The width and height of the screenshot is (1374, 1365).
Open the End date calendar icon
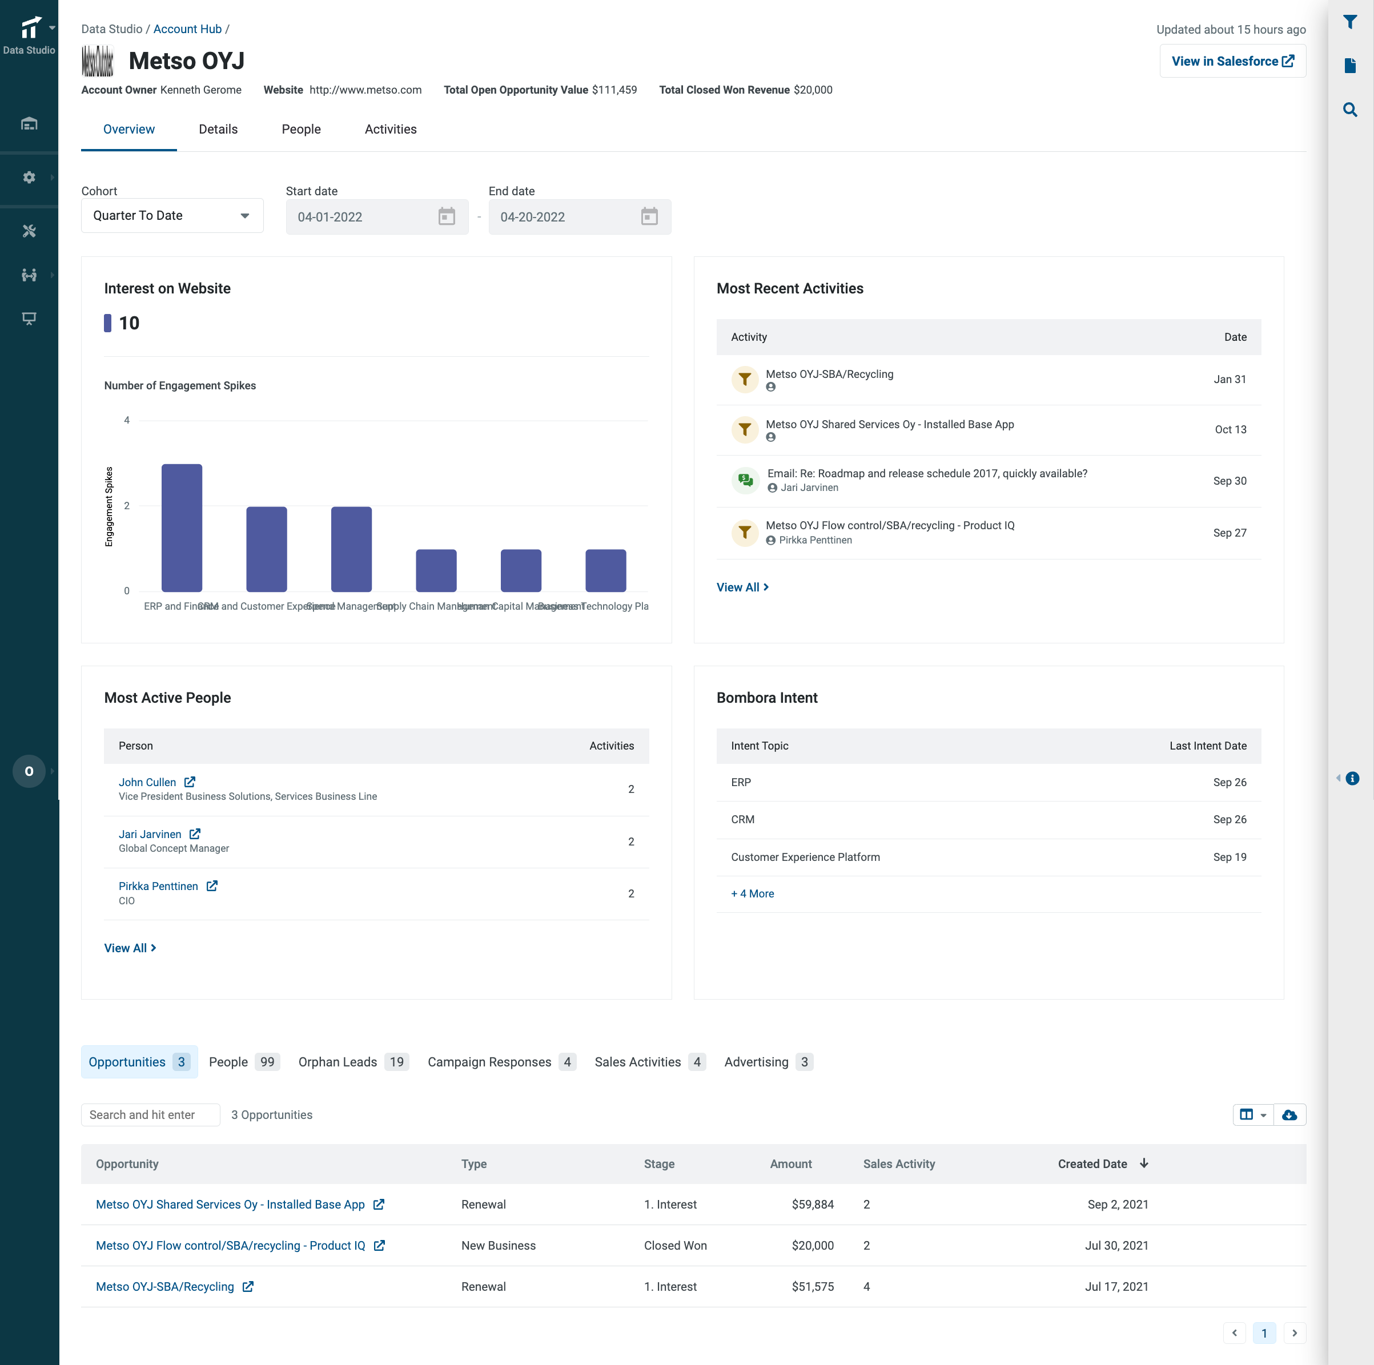coord(649,216)
